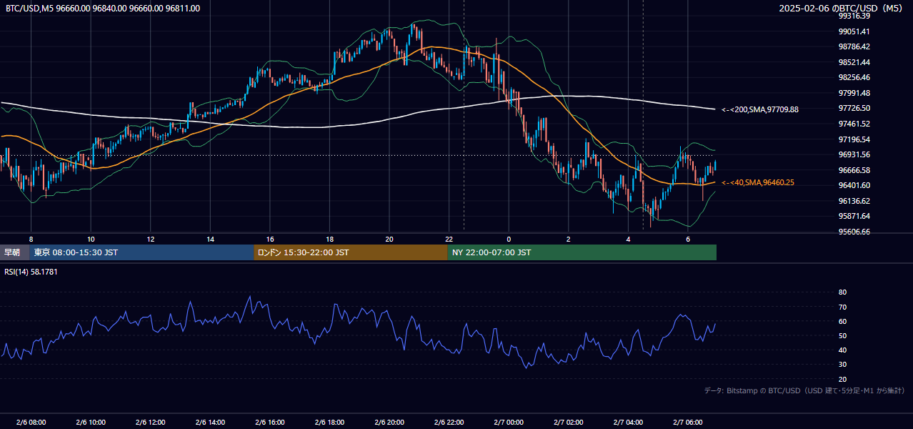Click the '2025-02-06 のBTC/USD (M5)' chart title
This screenshot has height=429, width=913.
841,8
